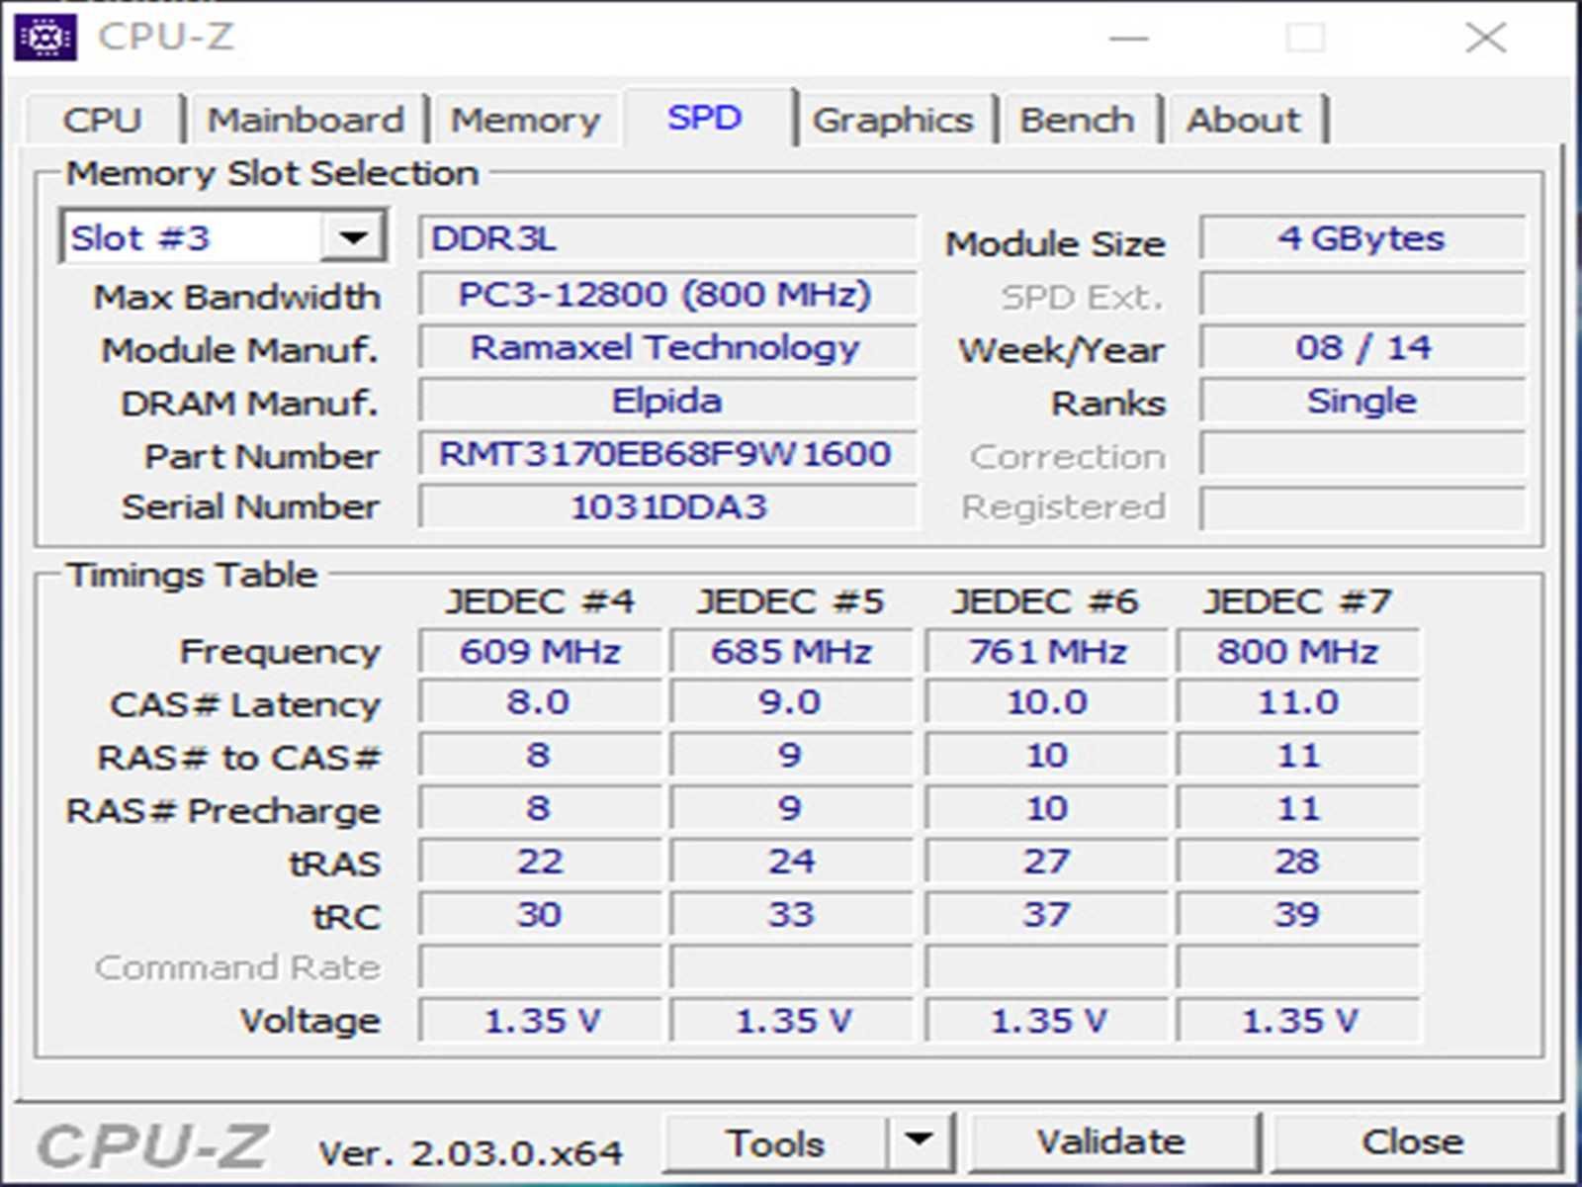Click tRAS value 22
The width and height of the screenshot is (1582, 1187).
(x=540, y=862)
